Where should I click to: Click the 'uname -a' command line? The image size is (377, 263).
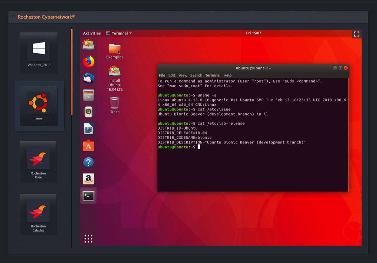tap(187, 95)
